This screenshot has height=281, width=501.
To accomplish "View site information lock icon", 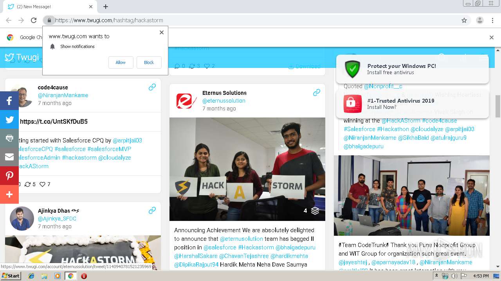I will [x=49, y=20].
